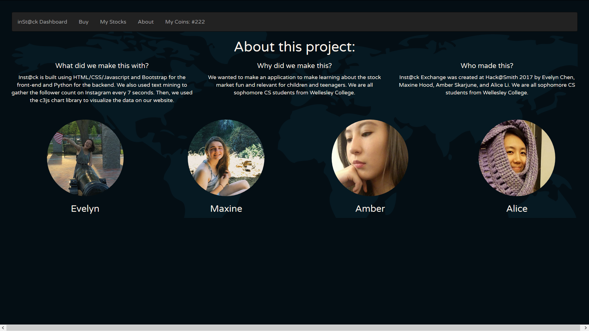
Task: Click the 'Who made this?' heading
Action: point(487,66)
